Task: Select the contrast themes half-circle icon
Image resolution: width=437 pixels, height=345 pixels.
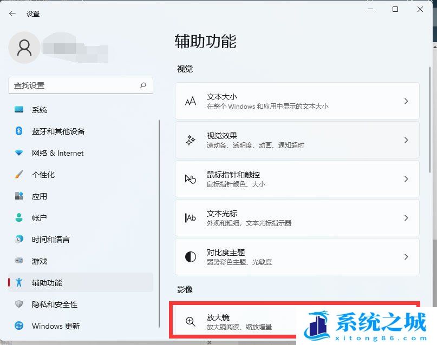Action: coord(190,256)
